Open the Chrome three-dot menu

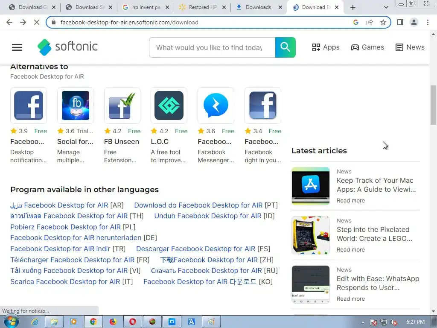(428, 22)
